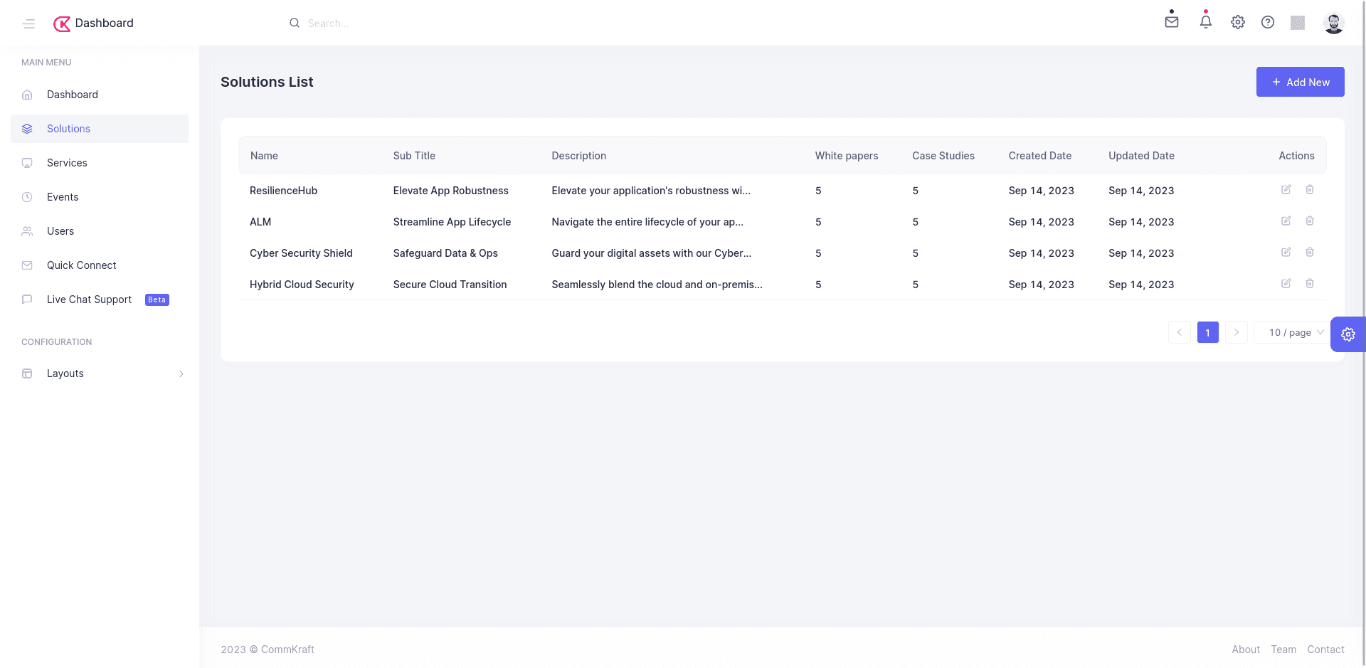The image size is (1366, 668).
Task: Open the notifications bell
Action: pyautogui.click(x=1205, y=22)
